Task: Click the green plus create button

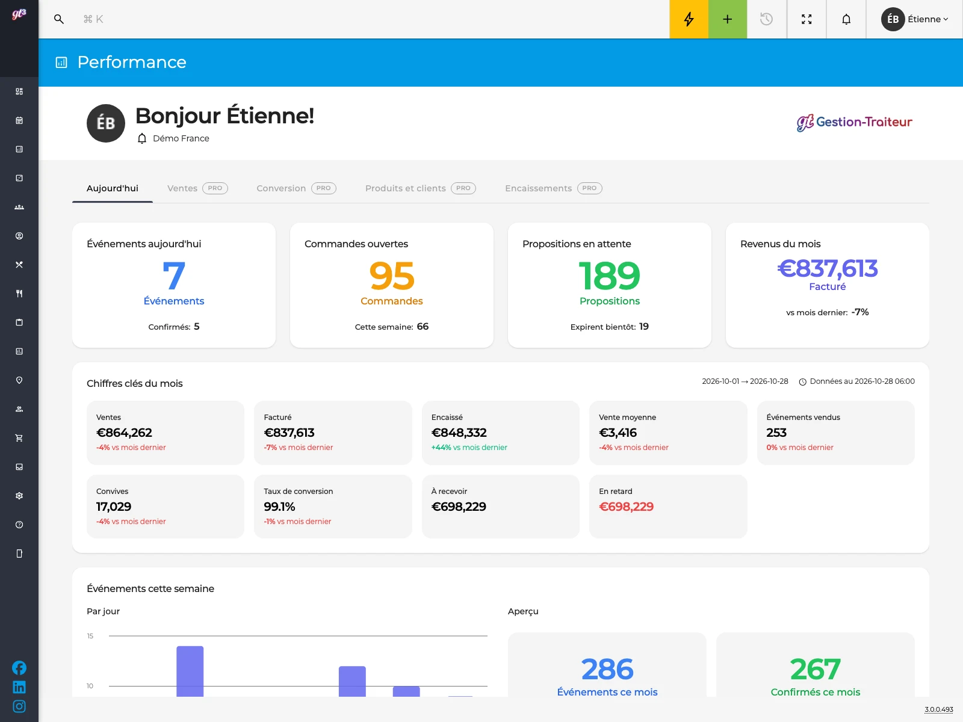Action: pyautogui.click(x=728, y=19)
